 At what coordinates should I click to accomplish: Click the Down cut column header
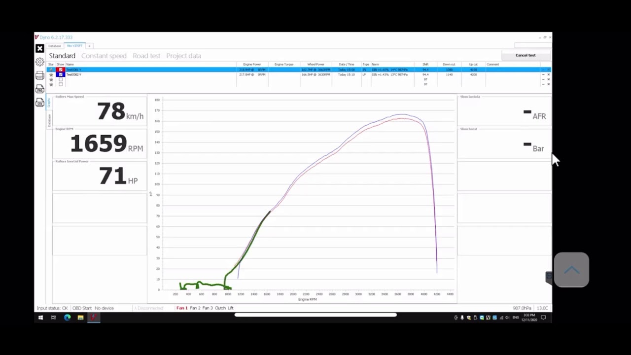449,65
